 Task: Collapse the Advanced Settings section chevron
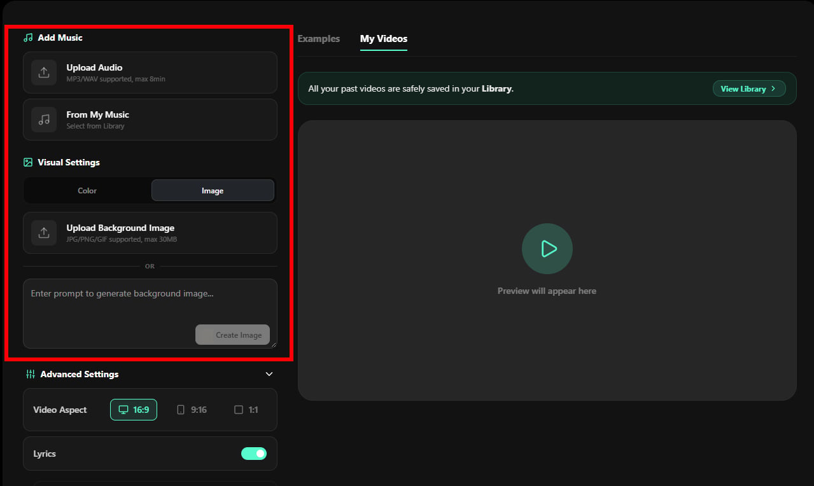click(x=269, y=374)
